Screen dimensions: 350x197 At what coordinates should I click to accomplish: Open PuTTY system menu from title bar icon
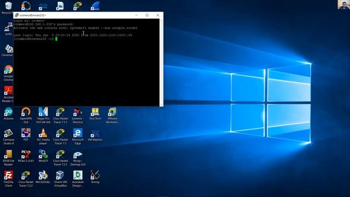click(x=16, y=15)
